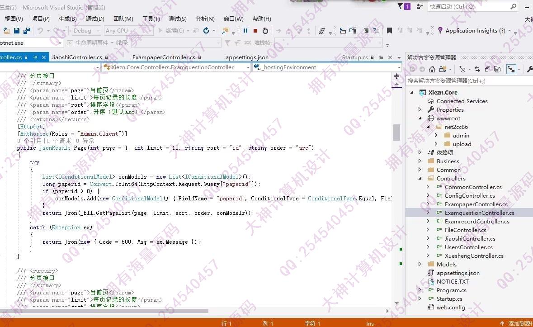Open the 调试(D) menu
This screenshot has height=327, width=533.
click(95, 19)
